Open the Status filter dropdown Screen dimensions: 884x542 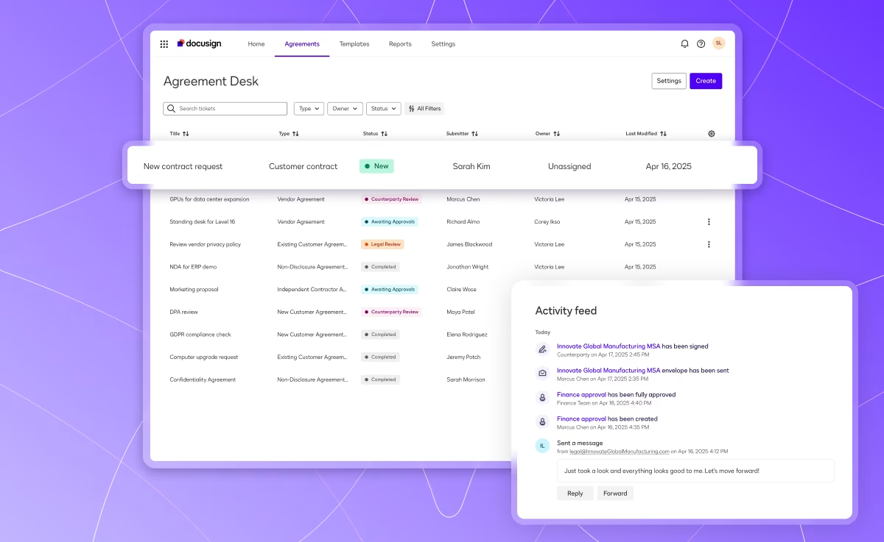point(383,109)
